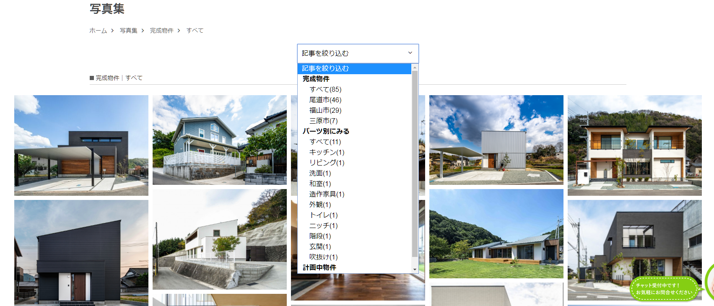Select ニッチ(1) option
714x306 pixels.
point(355,226)
